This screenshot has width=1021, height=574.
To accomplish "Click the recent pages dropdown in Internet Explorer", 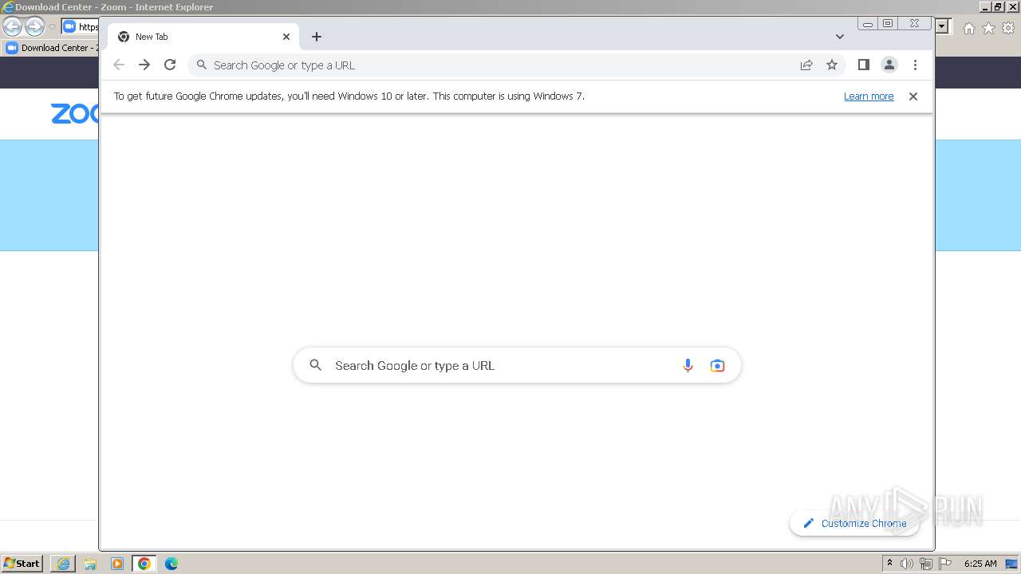I will tap(52, 27).
